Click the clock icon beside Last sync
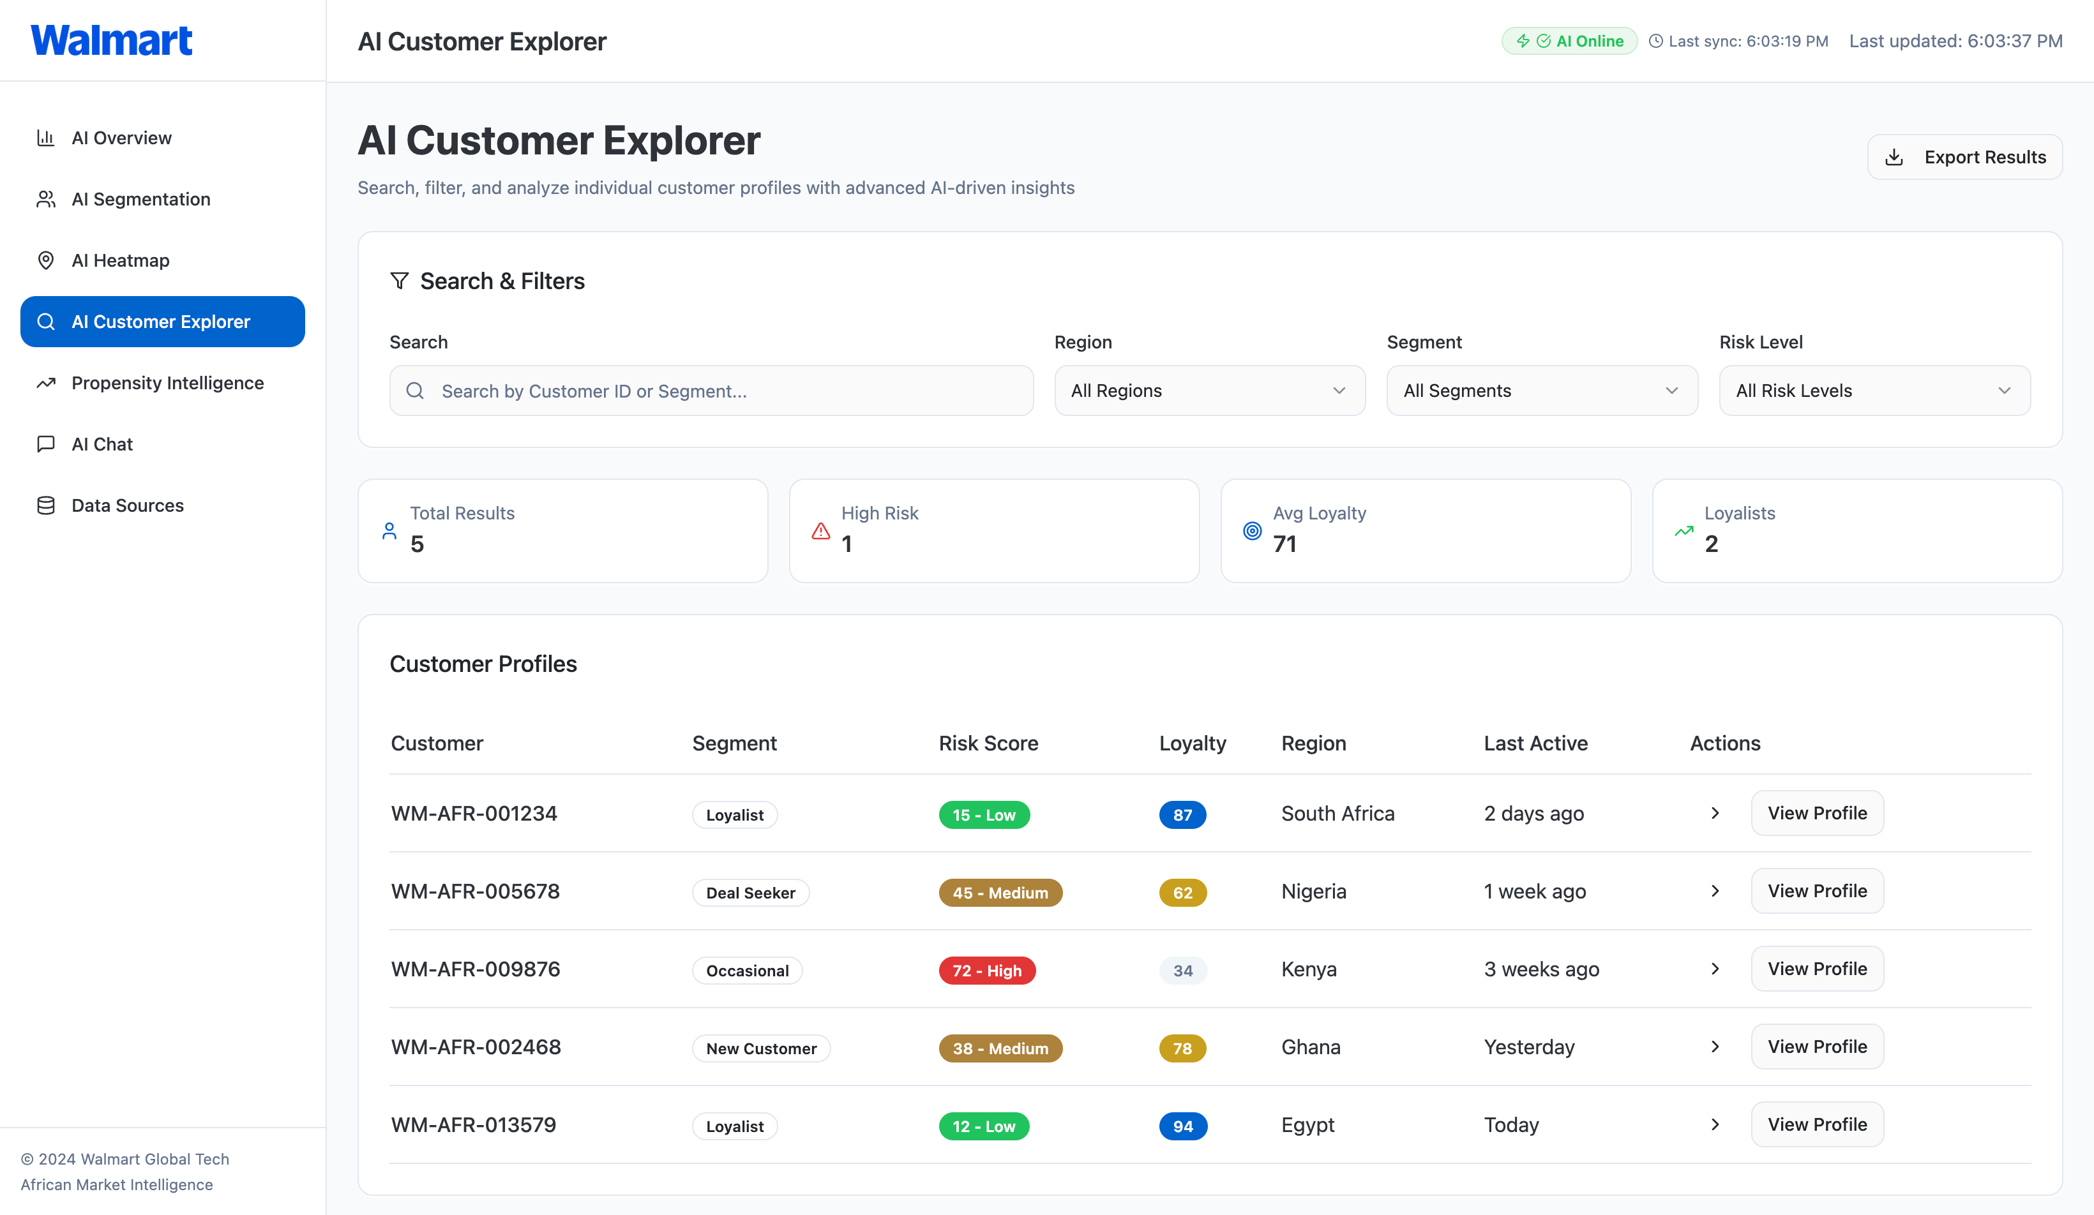This screenshot has height=1215, width=2094. pyautogui.click(x=1655, y=41)
